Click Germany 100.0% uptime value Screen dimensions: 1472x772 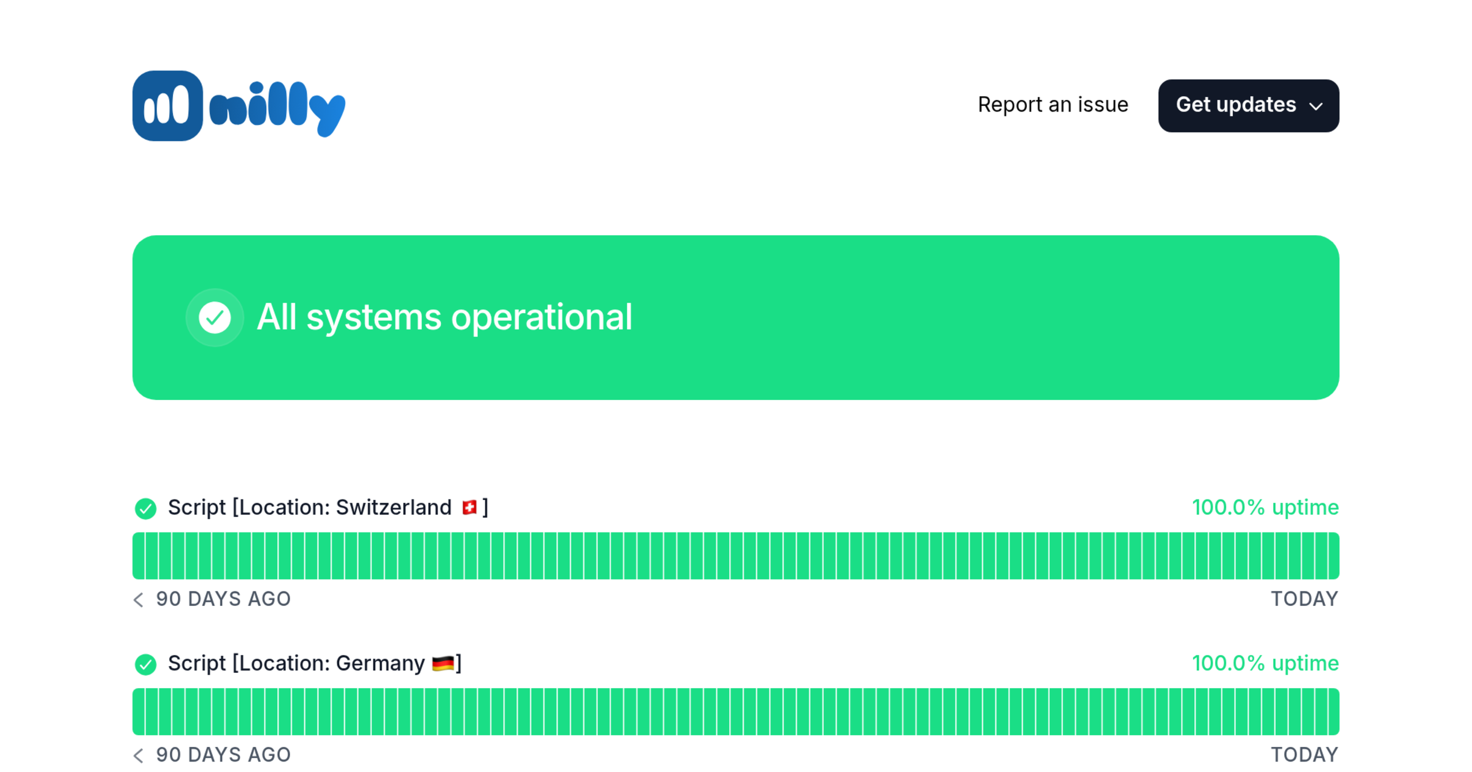(1265, 664)
